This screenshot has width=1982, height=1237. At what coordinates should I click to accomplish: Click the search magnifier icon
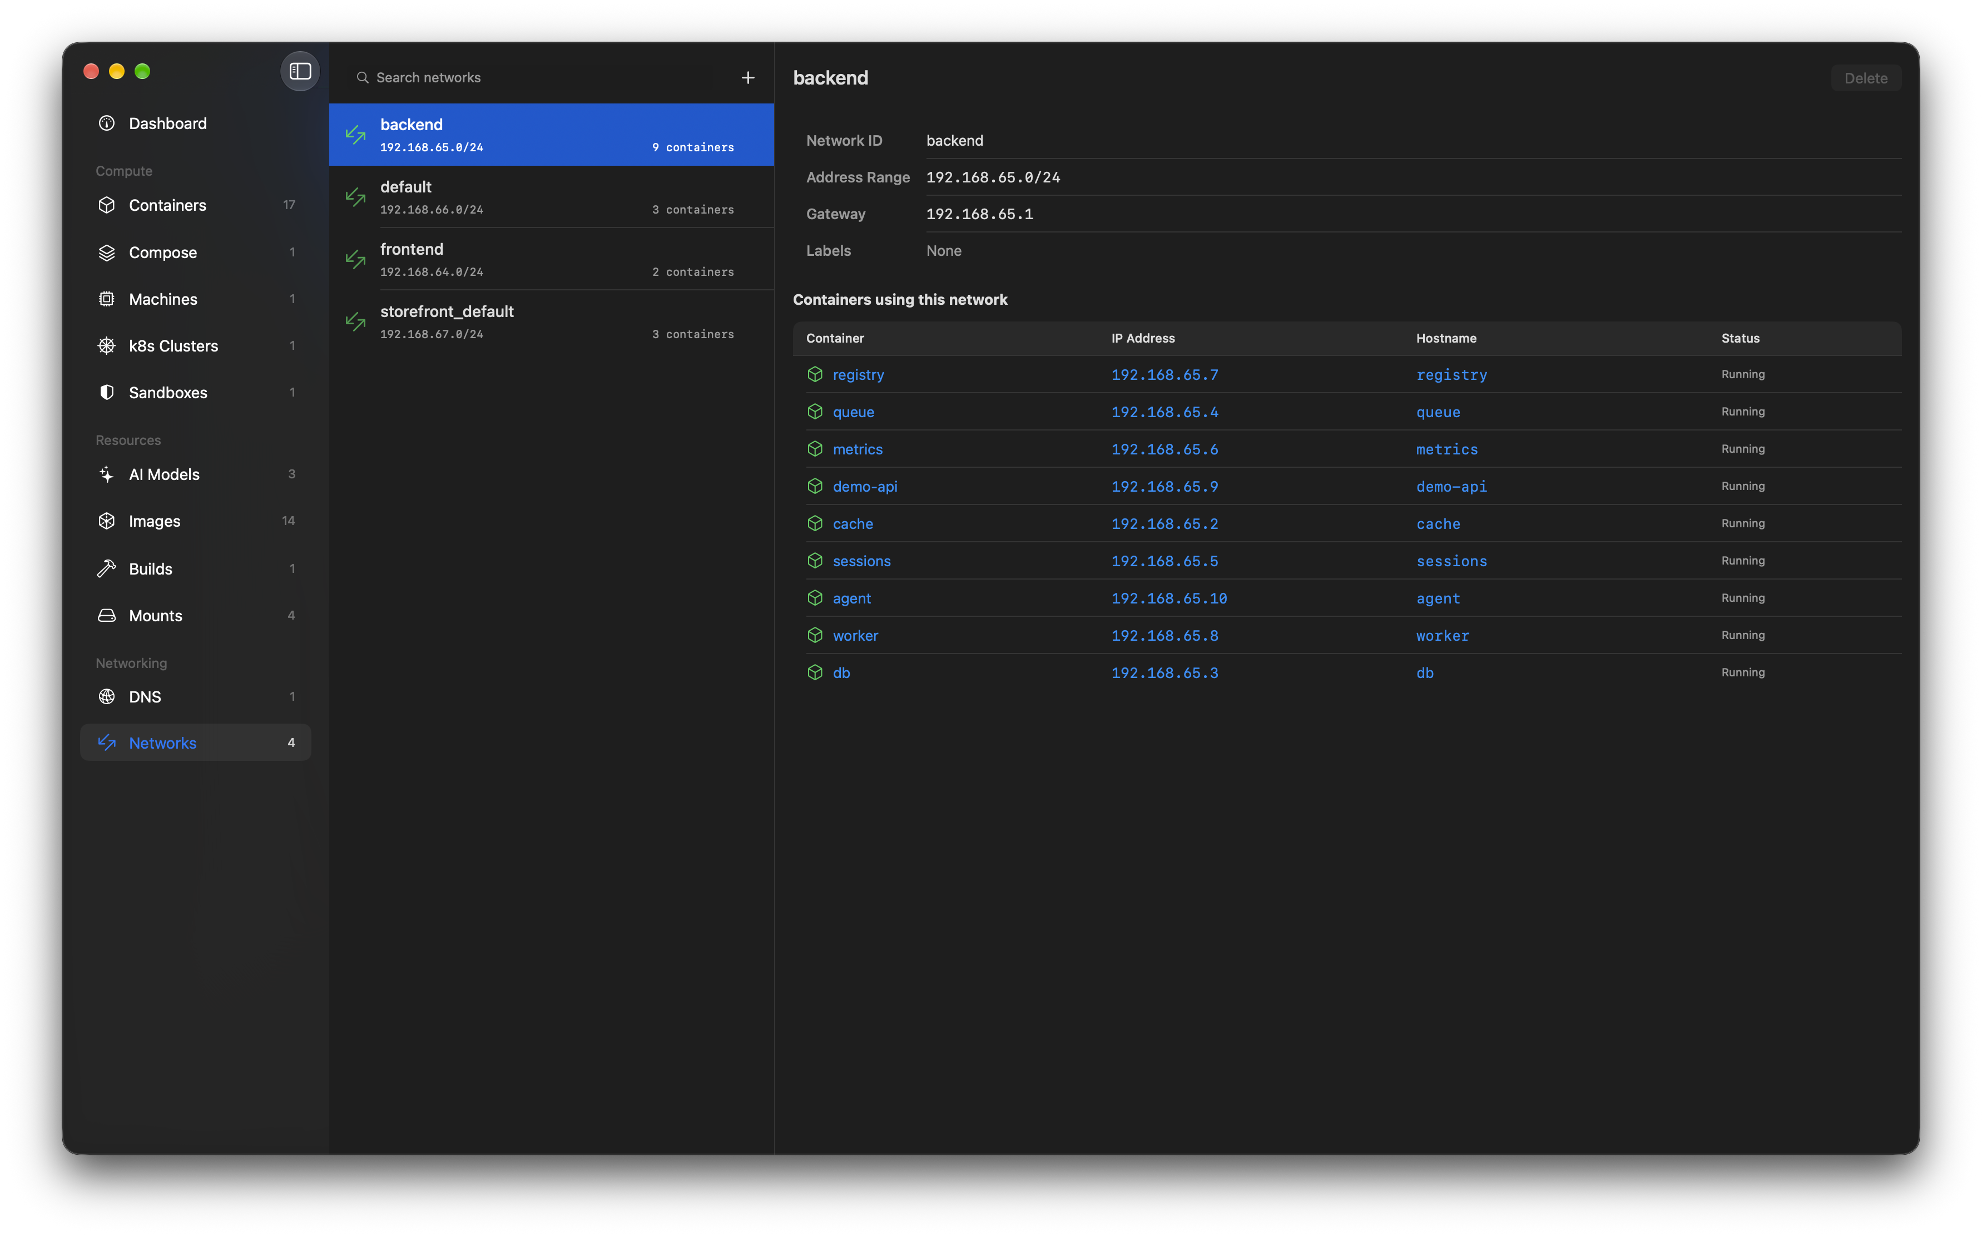tap(363, 78)
